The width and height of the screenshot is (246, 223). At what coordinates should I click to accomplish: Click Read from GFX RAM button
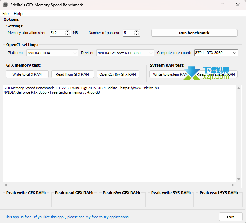click(x=72, y=74)
